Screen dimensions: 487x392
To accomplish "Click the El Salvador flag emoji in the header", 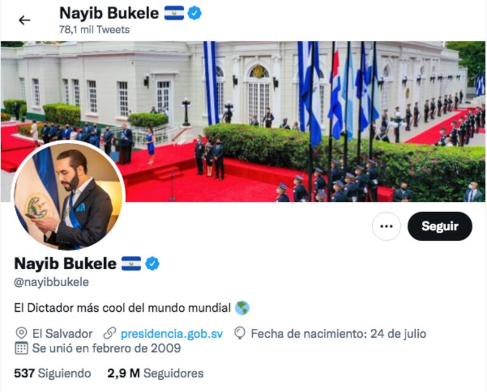I will coord(174,13).
